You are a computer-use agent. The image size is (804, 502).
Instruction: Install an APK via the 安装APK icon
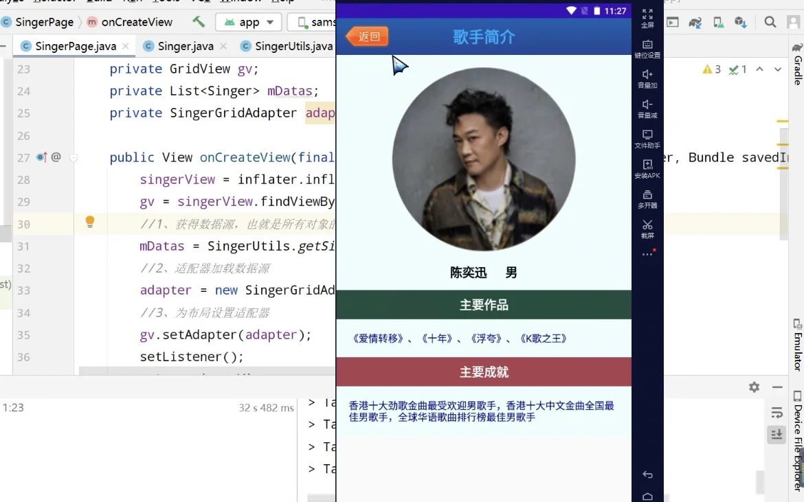pyautogui.click(x=647, y=169)
